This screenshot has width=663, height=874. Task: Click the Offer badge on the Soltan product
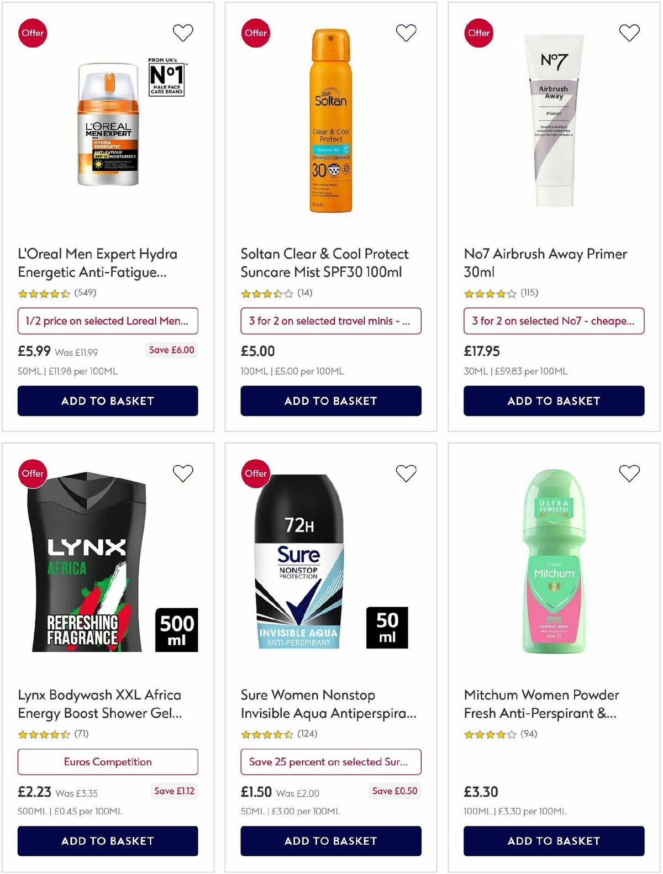(x=256, y=33)
